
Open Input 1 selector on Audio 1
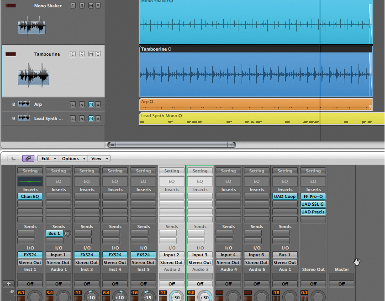(58, 254)
